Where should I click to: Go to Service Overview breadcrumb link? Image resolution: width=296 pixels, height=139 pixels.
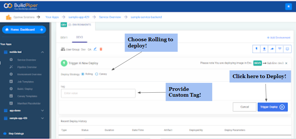110,17
